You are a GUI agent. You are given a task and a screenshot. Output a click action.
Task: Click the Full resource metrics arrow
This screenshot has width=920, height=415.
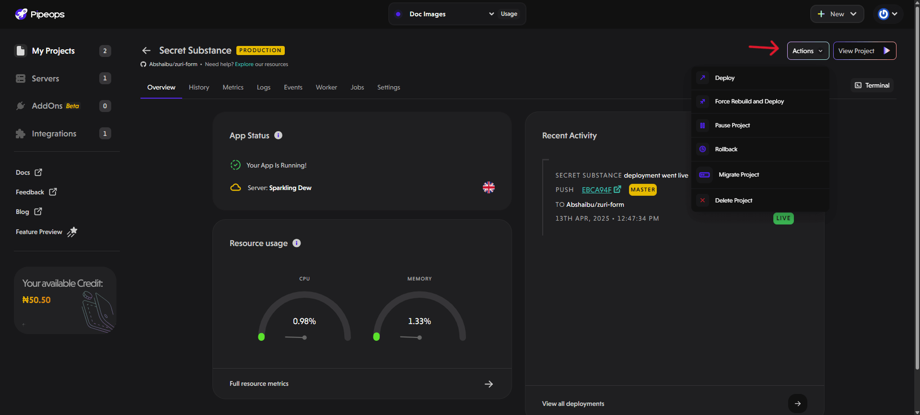(x=489, y=384)
